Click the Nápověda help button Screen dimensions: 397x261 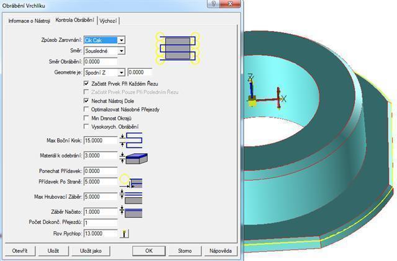tap(220, 251)
